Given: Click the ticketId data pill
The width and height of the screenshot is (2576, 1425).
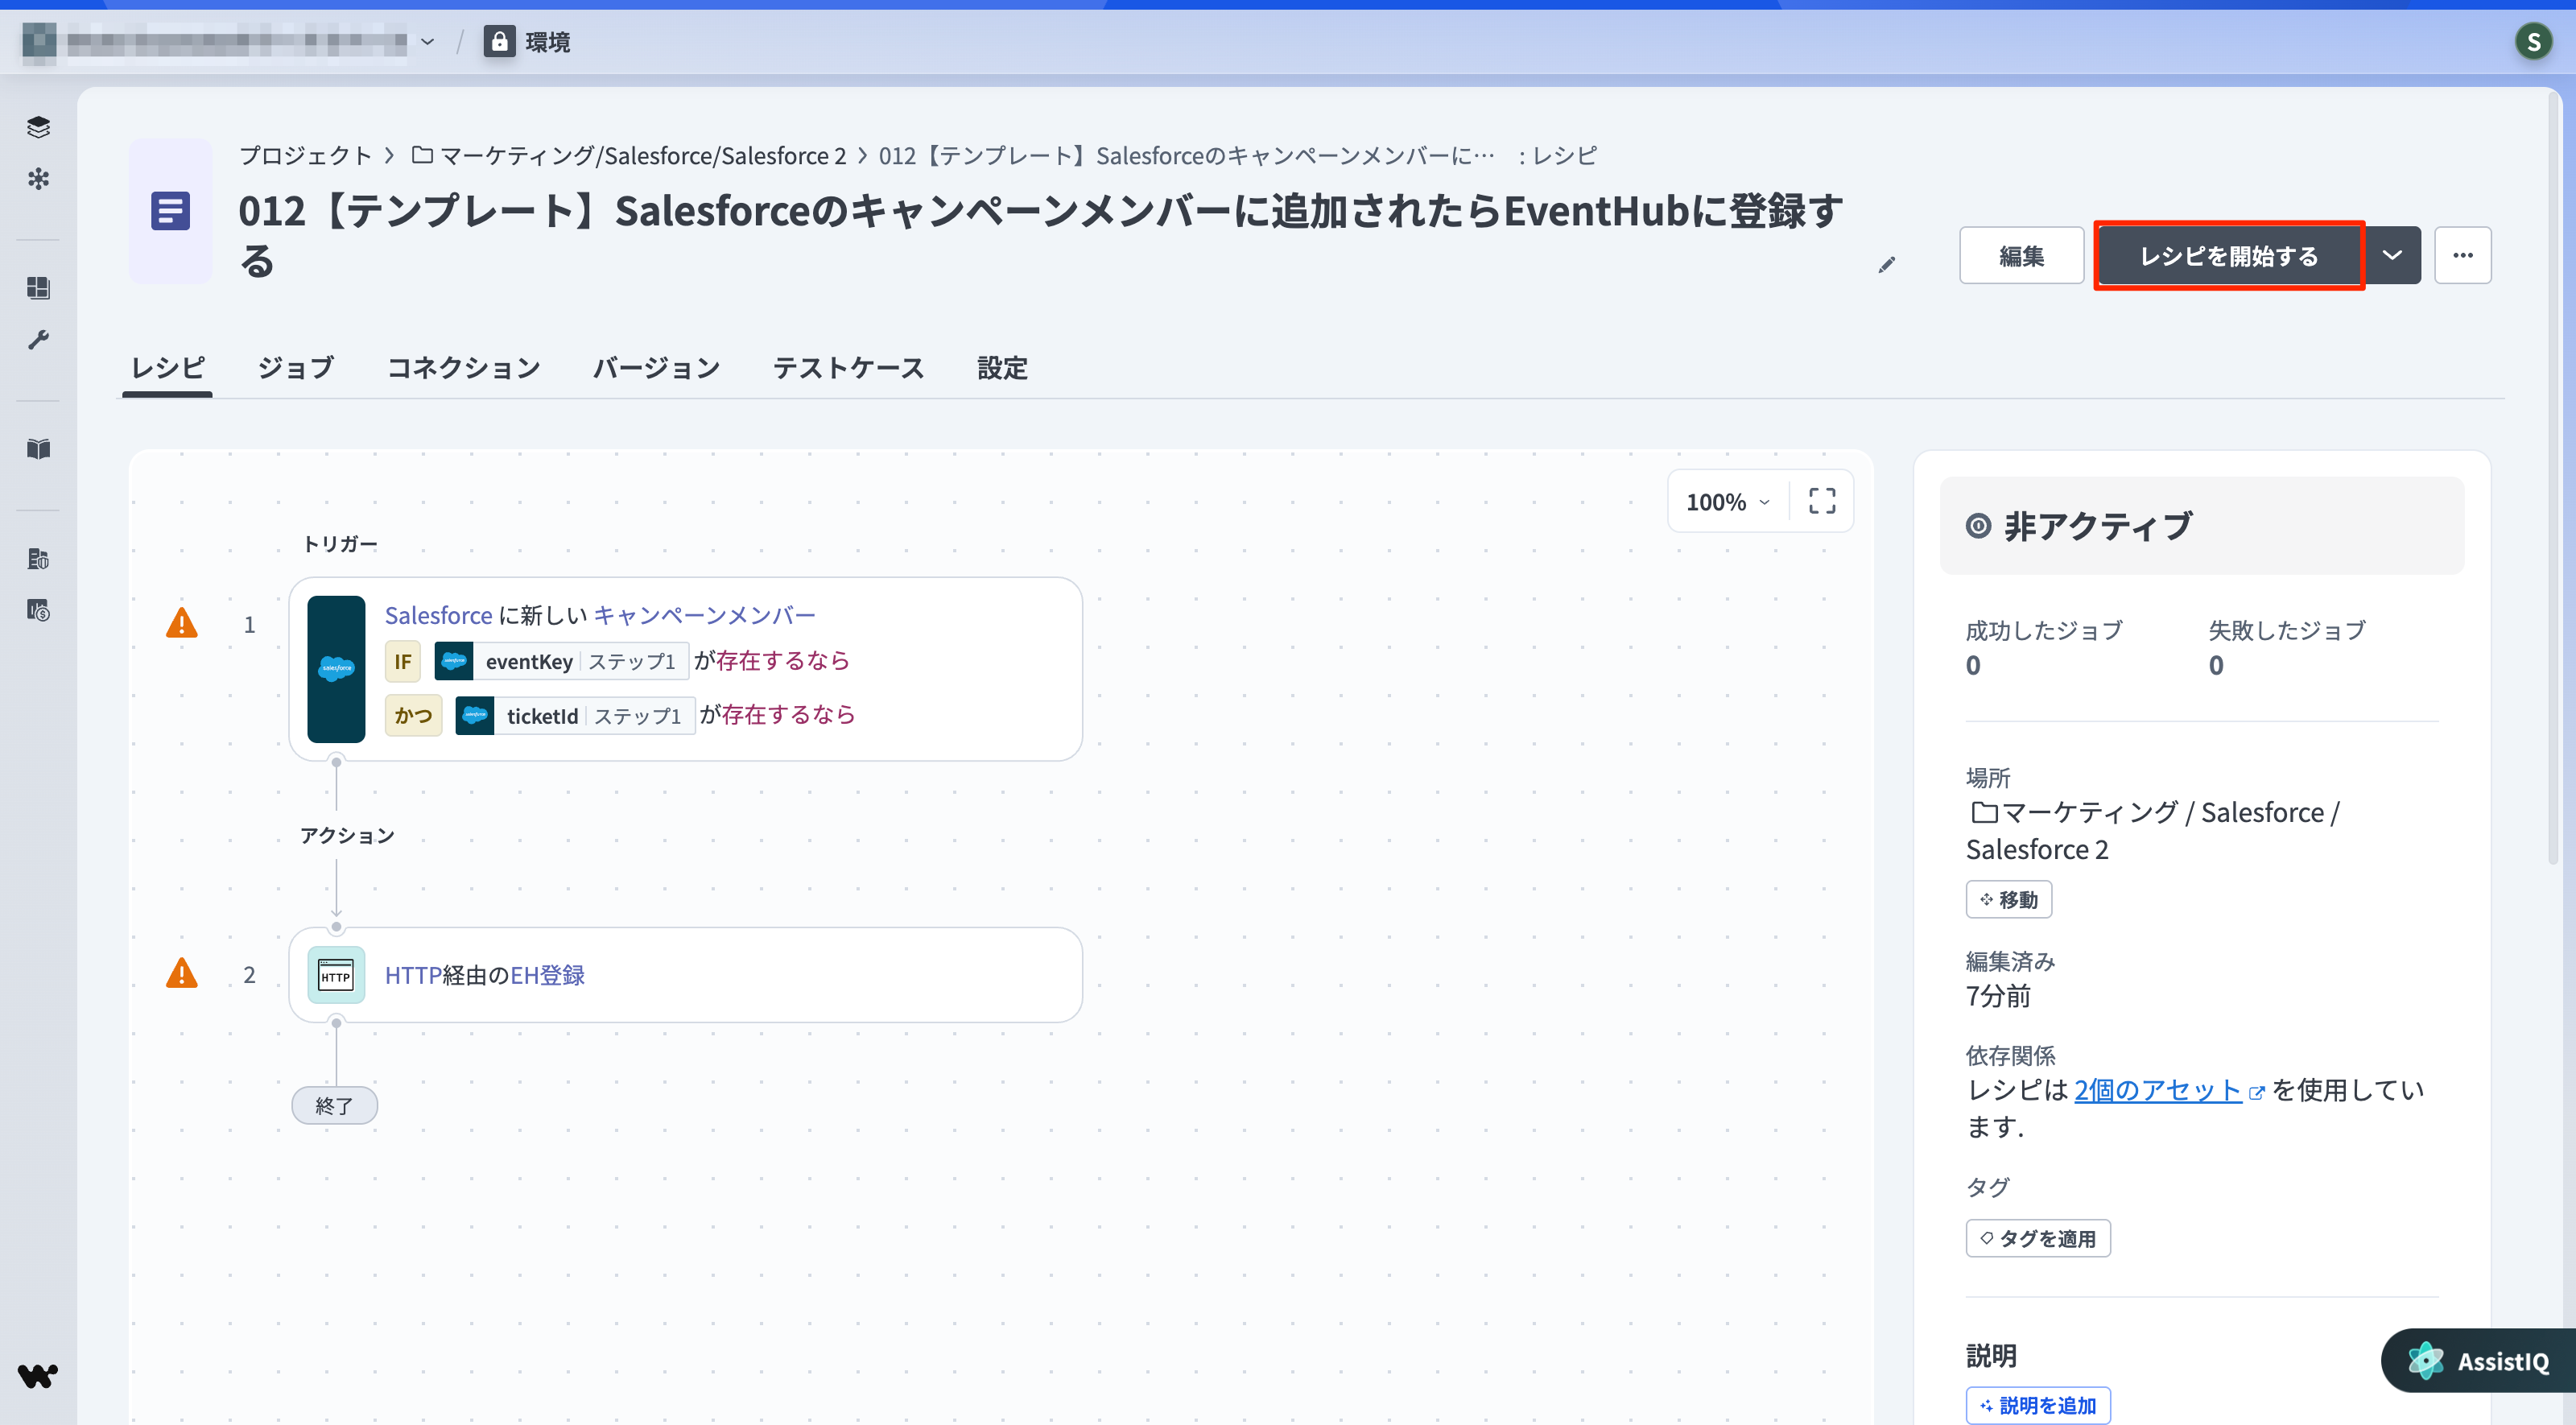Looking at the screenshot, I should click(575, 715).
